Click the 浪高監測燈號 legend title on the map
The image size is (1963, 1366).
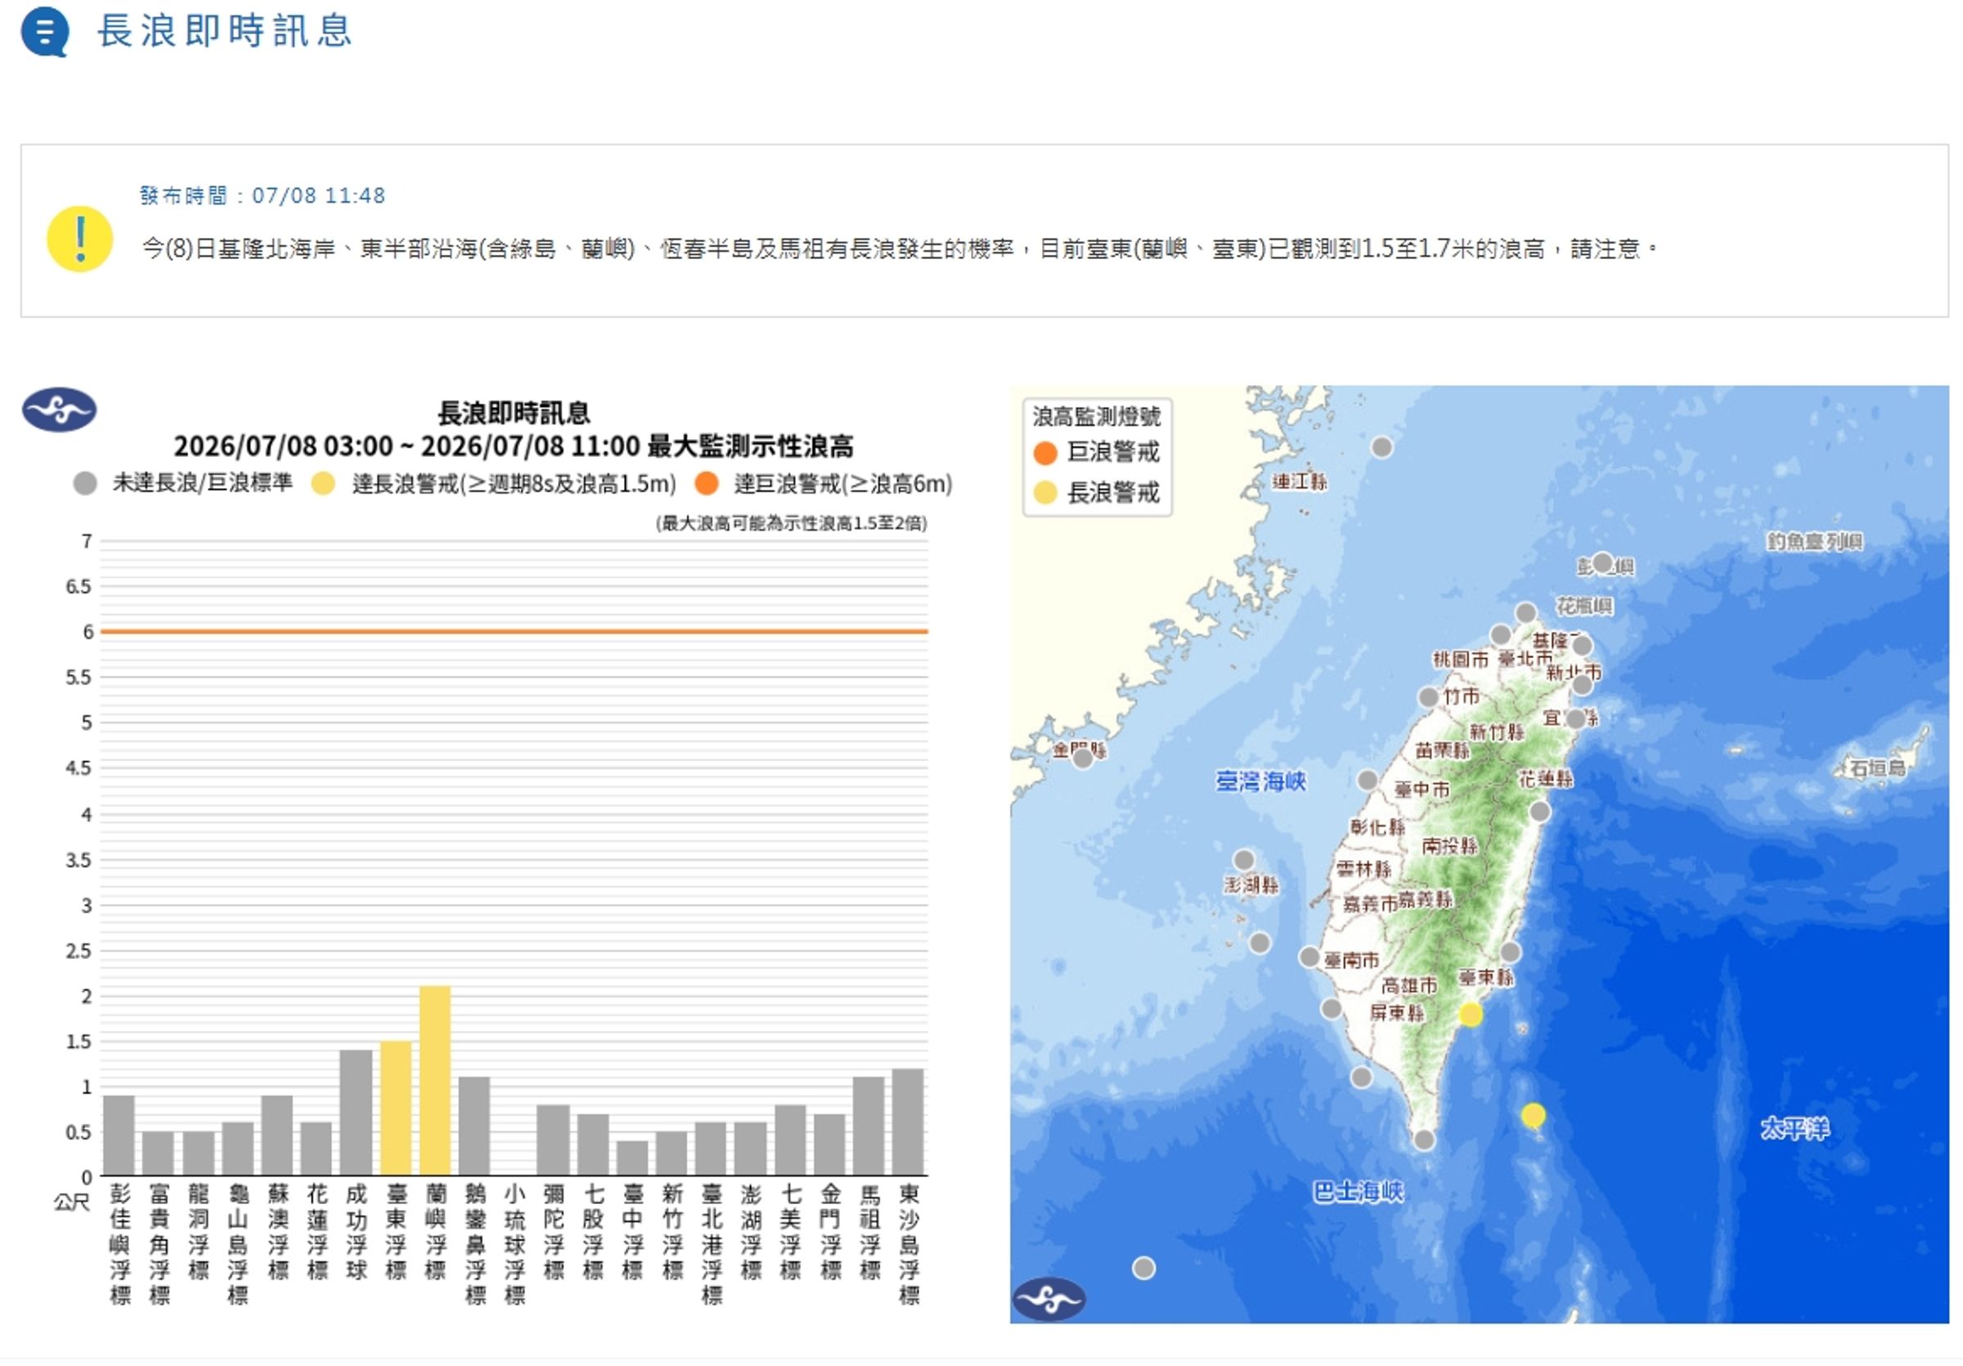pos(1096,417)
